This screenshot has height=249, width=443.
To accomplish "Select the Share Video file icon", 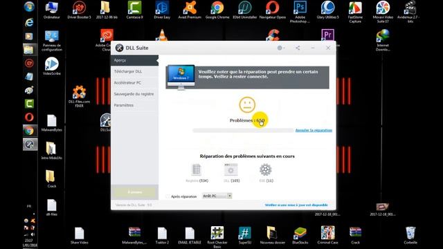I will point(80,235).
